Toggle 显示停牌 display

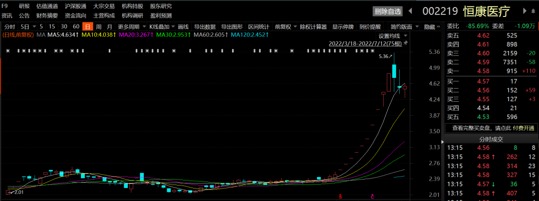click(343, 27)
